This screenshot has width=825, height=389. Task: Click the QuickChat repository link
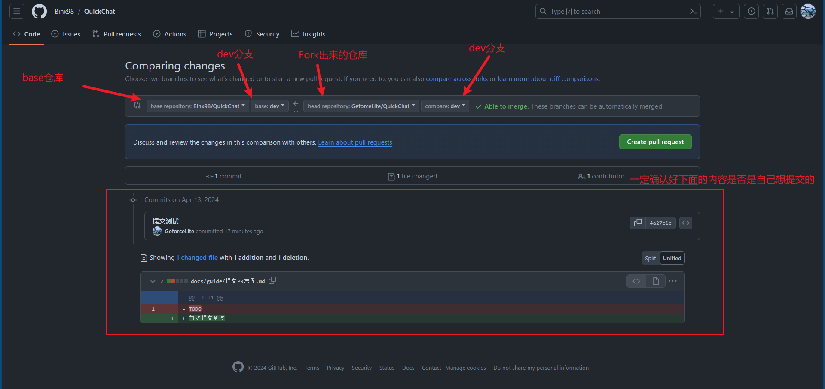(100, 12)
